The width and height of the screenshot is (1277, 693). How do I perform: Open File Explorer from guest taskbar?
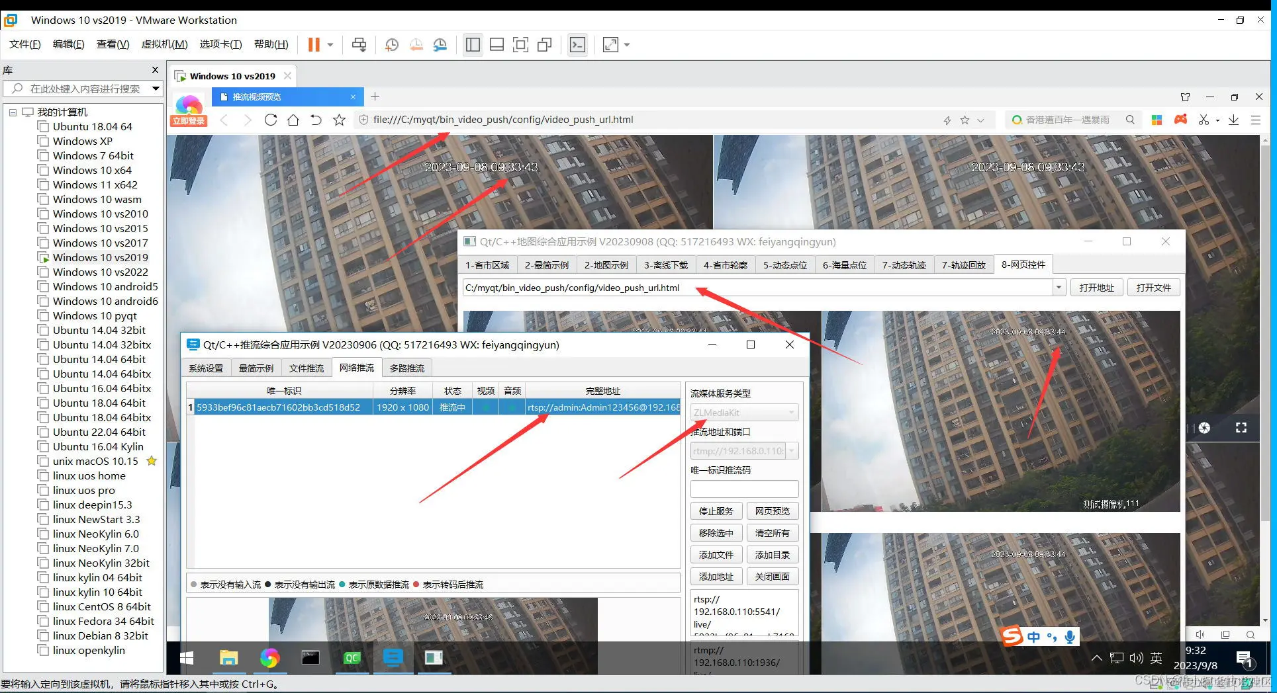[228, 658]
